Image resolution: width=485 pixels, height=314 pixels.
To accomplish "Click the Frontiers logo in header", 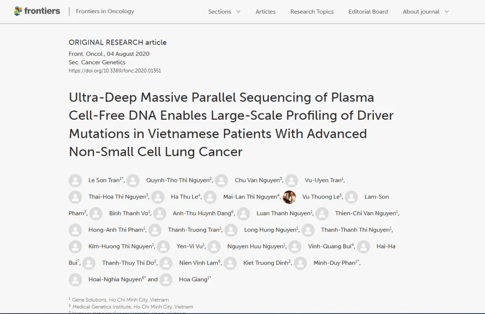I will tap(37, 11).
